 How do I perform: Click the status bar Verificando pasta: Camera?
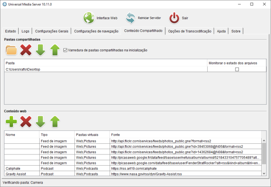(x=23, y=183)
